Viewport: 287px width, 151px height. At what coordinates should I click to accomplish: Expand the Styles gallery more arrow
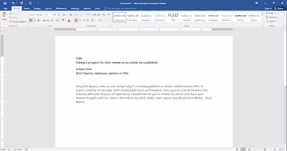262,21
